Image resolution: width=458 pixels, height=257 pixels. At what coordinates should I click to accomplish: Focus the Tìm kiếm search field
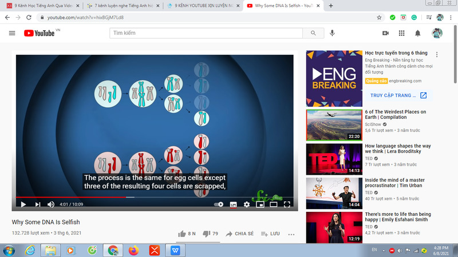206,33
